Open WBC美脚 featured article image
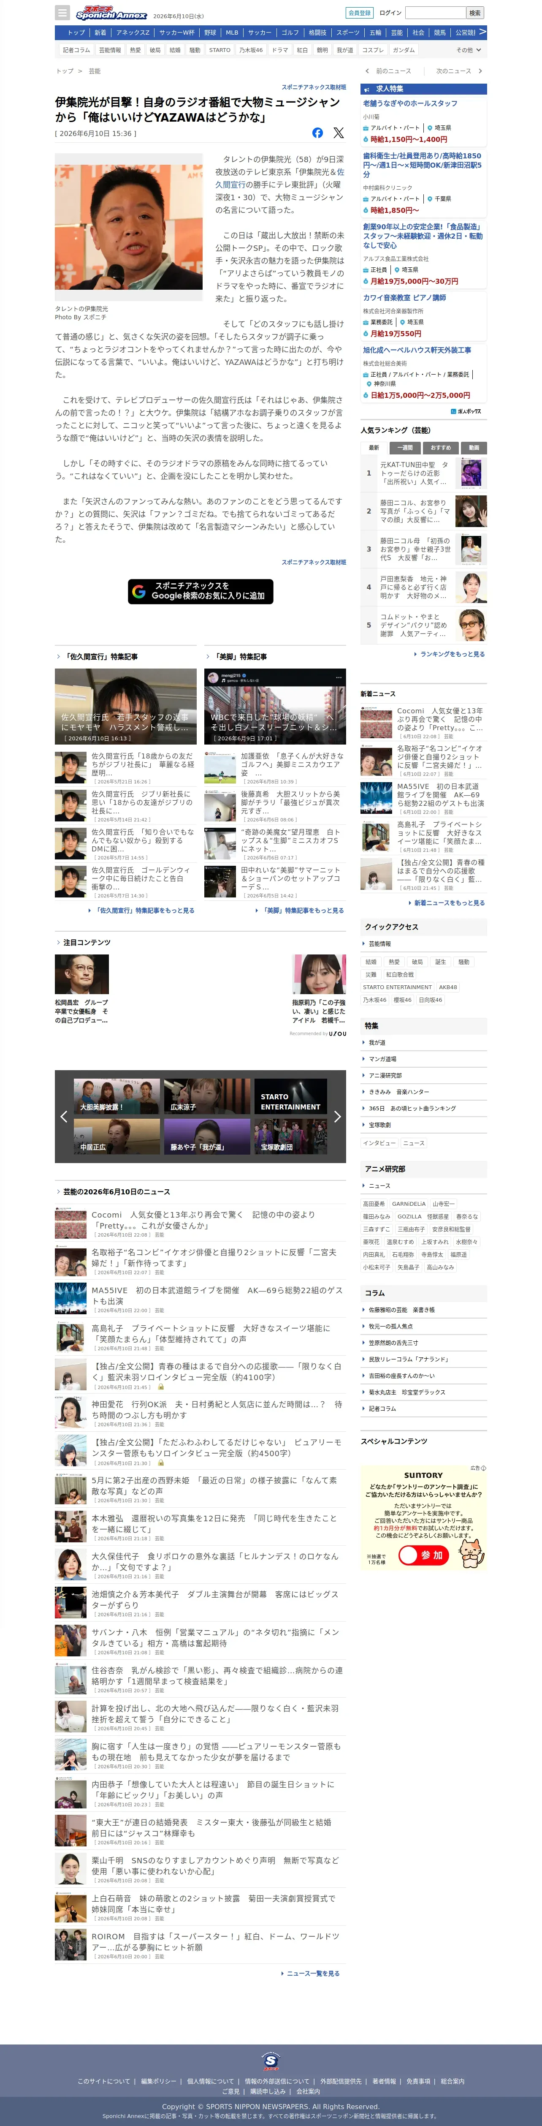 pos(275,707)
